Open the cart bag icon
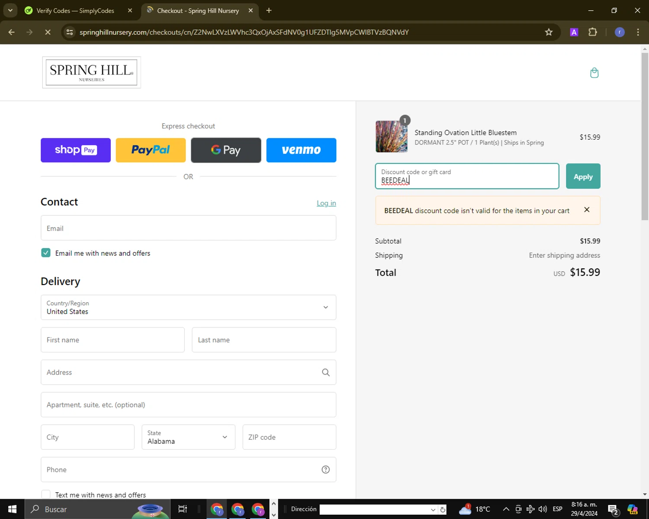The width and height of the screenshot is (649, 519). pyautogui.click(x=594, y=73)
